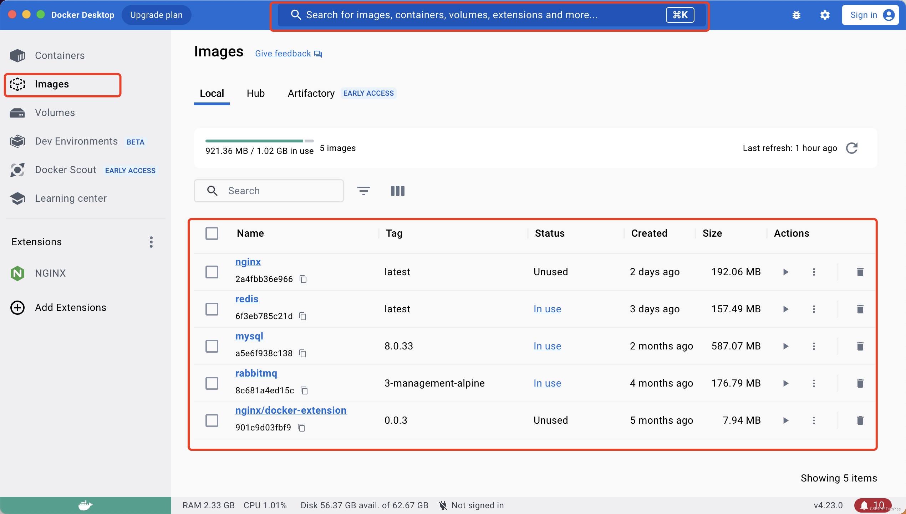The width and height of the screenshot is (906, 514).
Task: Delete the redis image
Action: click(860, 309)
